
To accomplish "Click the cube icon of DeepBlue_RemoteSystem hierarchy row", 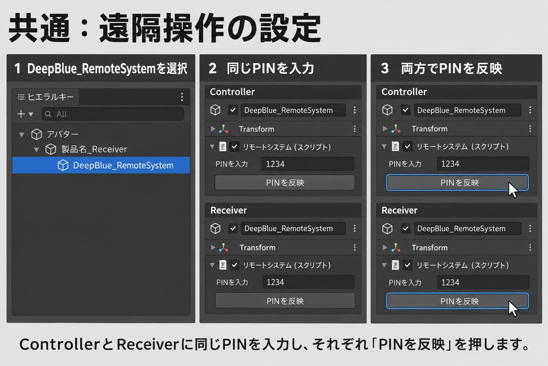I will tap(63, 165).
